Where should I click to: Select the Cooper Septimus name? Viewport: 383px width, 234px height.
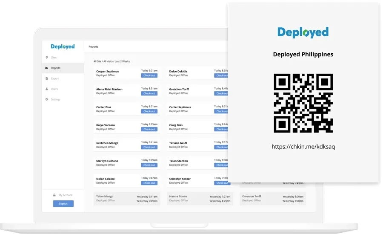pos(108,72)
